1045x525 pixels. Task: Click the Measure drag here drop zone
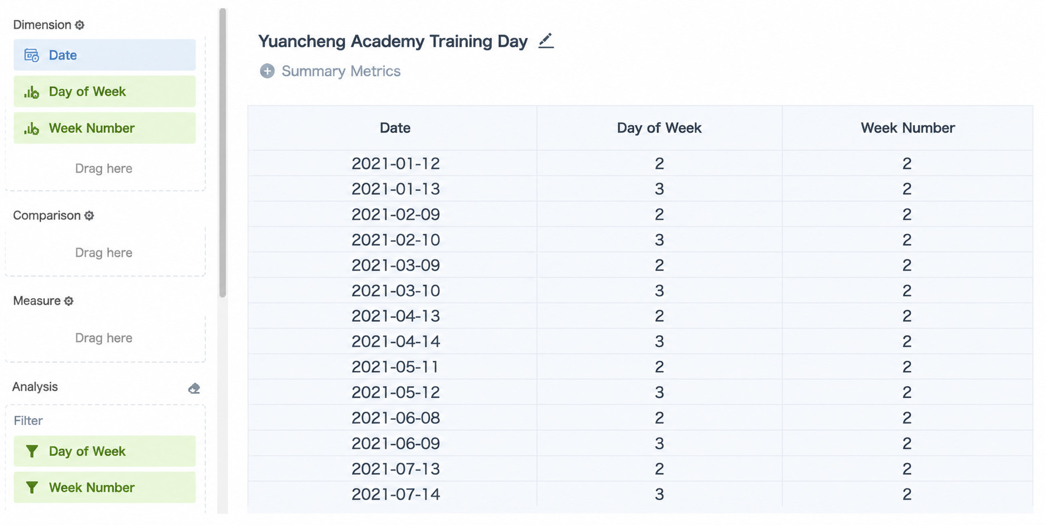tap(104, 338)
